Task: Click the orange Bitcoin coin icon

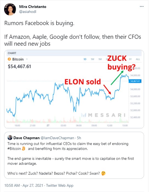Action: (x=9, y=59)
